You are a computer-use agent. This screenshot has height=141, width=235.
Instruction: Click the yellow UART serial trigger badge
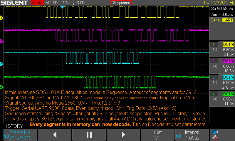tap(228, 20)
